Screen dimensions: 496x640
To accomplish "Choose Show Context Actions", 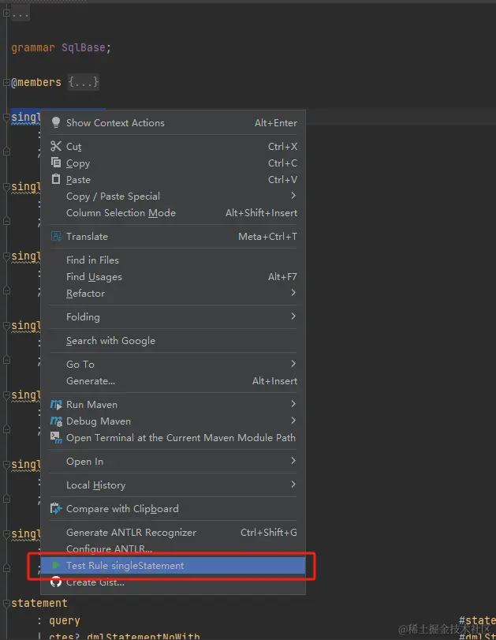I will (173, 122).
